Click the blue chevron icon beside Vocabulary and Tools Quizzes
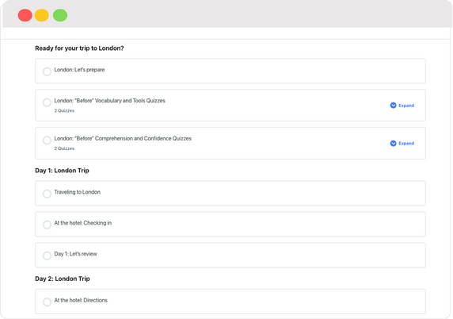Screen dimensions: 453x319 393,106
